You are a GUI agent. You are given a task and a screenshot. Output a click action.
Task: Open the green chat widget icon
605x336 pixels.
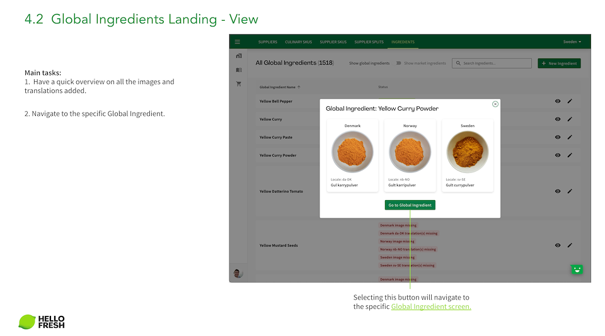click(x=577, y=269)
